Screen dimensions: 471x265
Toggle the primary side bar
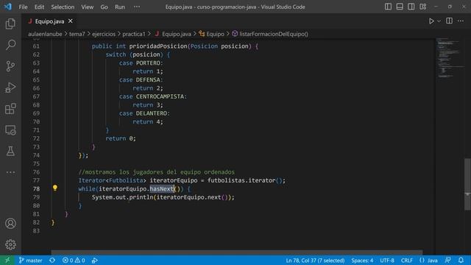tap(388, 7)
